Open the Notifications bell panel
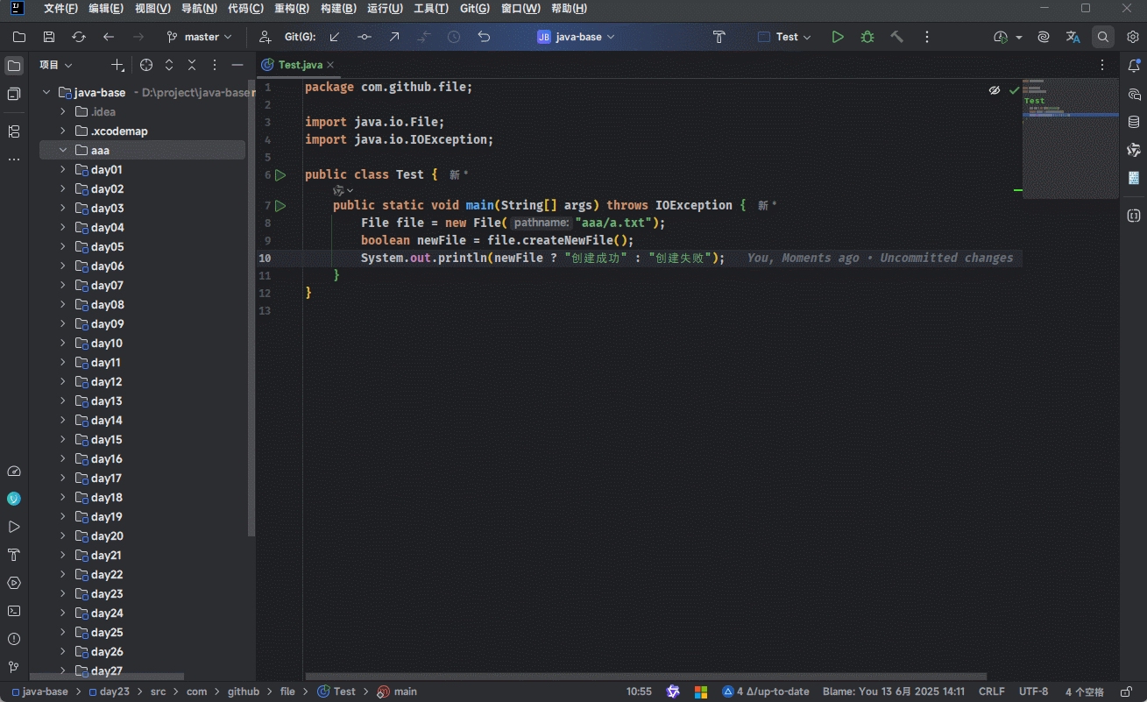The height and width of the screenshot is (702, 1147). (1134, 66)
